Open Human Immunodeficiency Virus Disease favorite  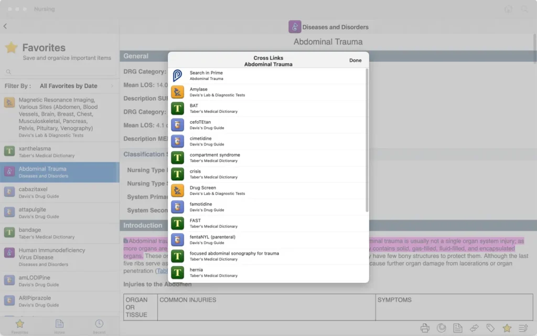click(60, 257)
